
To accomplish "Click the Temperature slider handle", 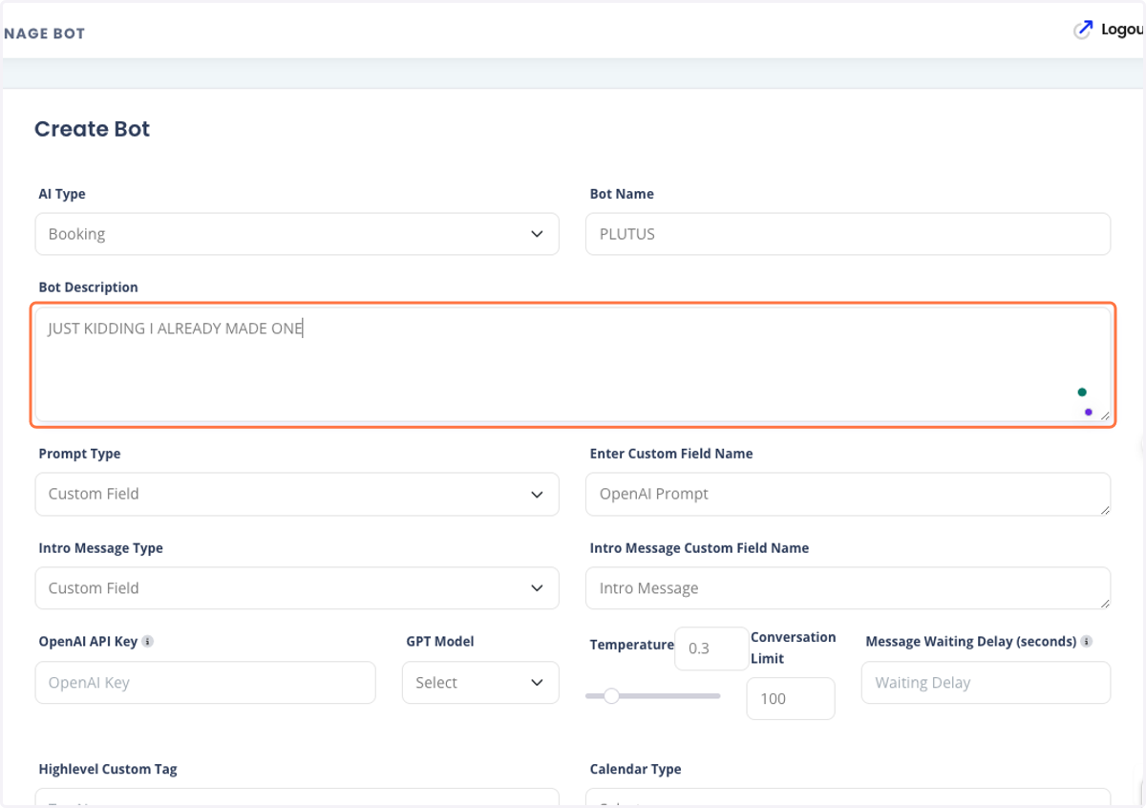I will [612, 695].
